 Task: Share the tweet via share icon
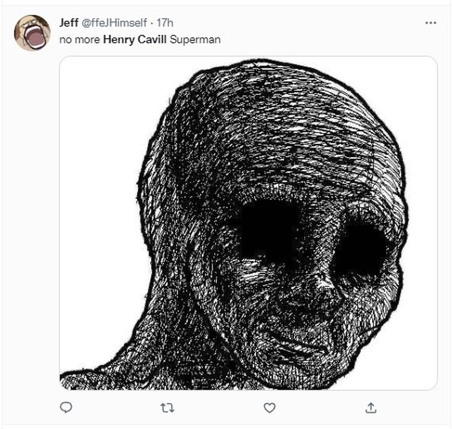[371, 408]
